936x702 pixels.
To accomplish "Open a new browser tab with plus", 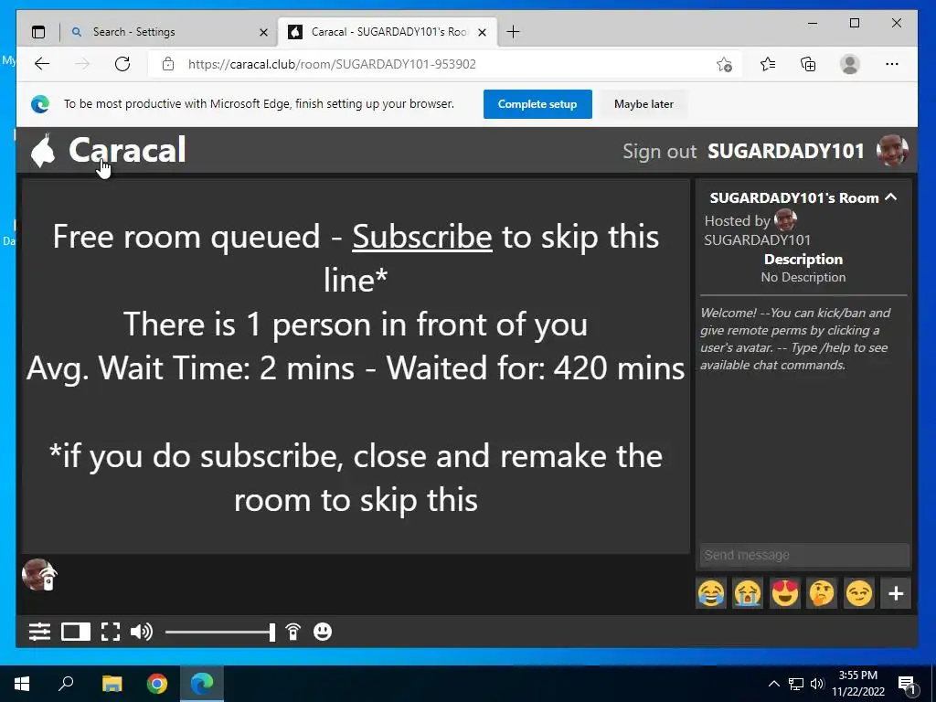I will coord(513,32).
